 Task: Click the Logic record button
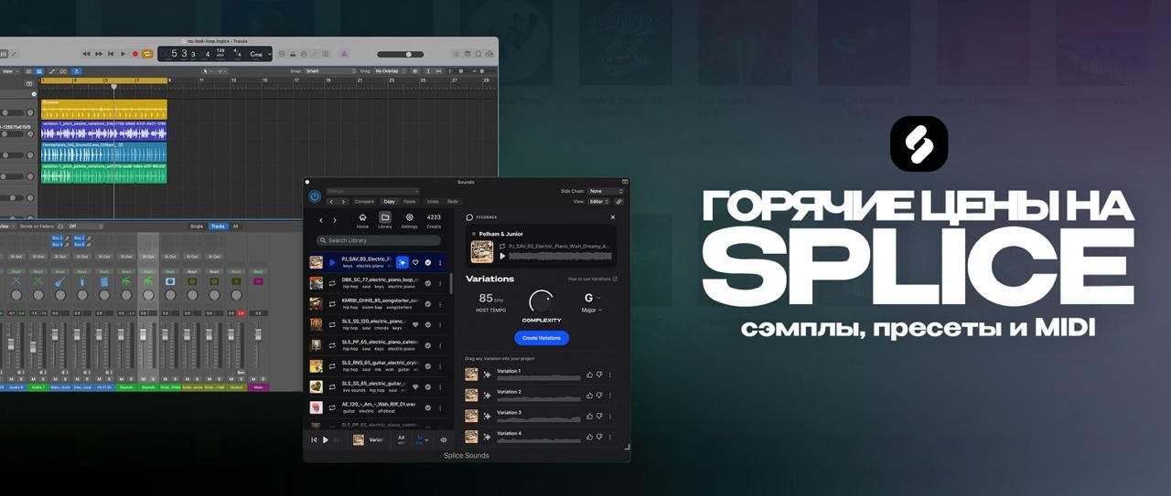point(135,54)
